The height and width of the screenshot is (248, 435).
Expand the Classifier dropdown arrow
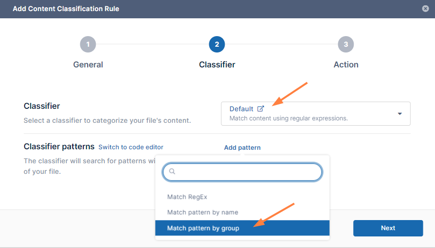pyautogui.click(x=400, y=114)
